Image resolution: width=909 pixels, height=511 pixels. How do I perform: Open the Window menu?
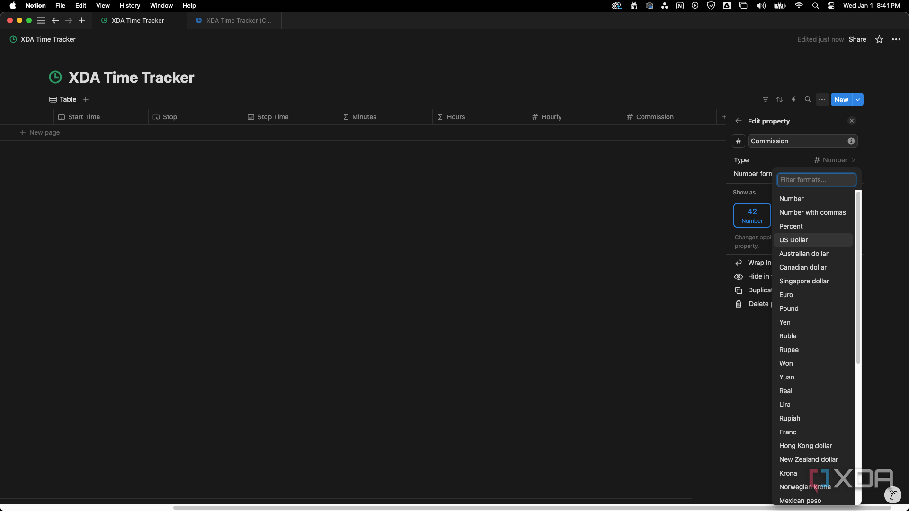[161, 6]
